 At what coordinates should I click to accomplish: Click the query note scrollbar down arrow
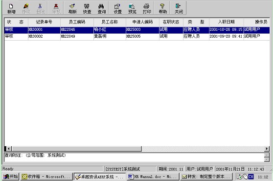point(267,159)
